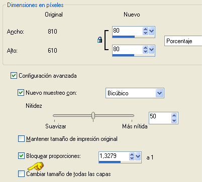Increase the Ancho value with up arrow
The image size is (202, 182).
[x=145, y=30]
